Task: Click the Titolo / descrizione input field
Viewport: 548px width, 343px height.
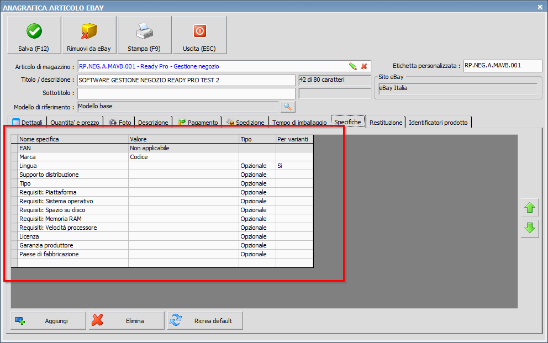Action: click(186, 80)
